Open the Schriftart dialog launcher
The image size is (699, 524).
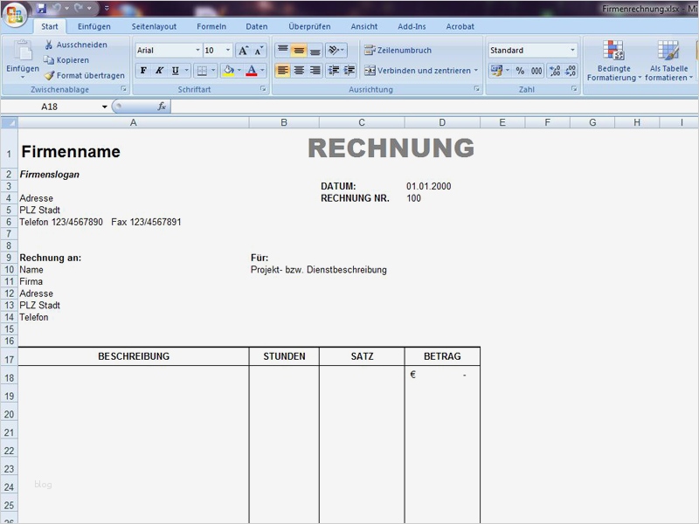pyautogui.click(x=263, y=88)
